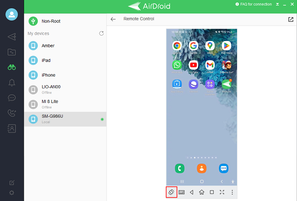Enter fullscreen mode with expand arrows icon
The image size is (297, 201).
pyautogui.click(x=222, y=192)
